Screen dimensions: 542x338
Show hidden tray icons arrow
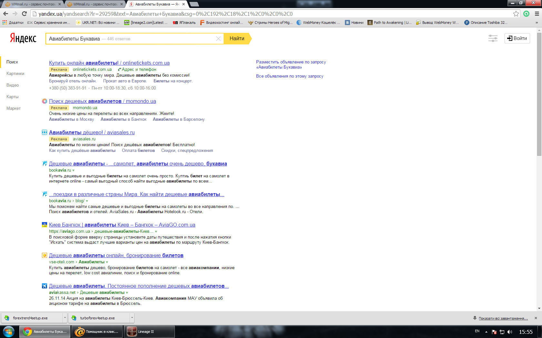coord(486,332)
